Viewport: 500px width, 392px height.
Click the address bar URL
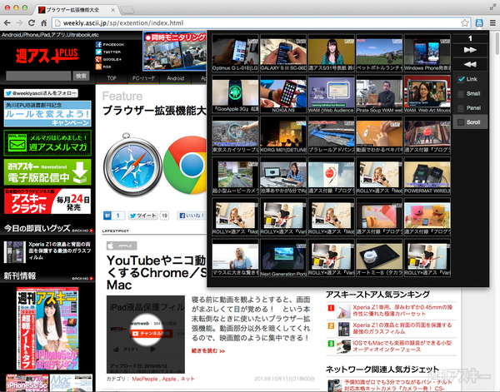(x=123, y=23)
